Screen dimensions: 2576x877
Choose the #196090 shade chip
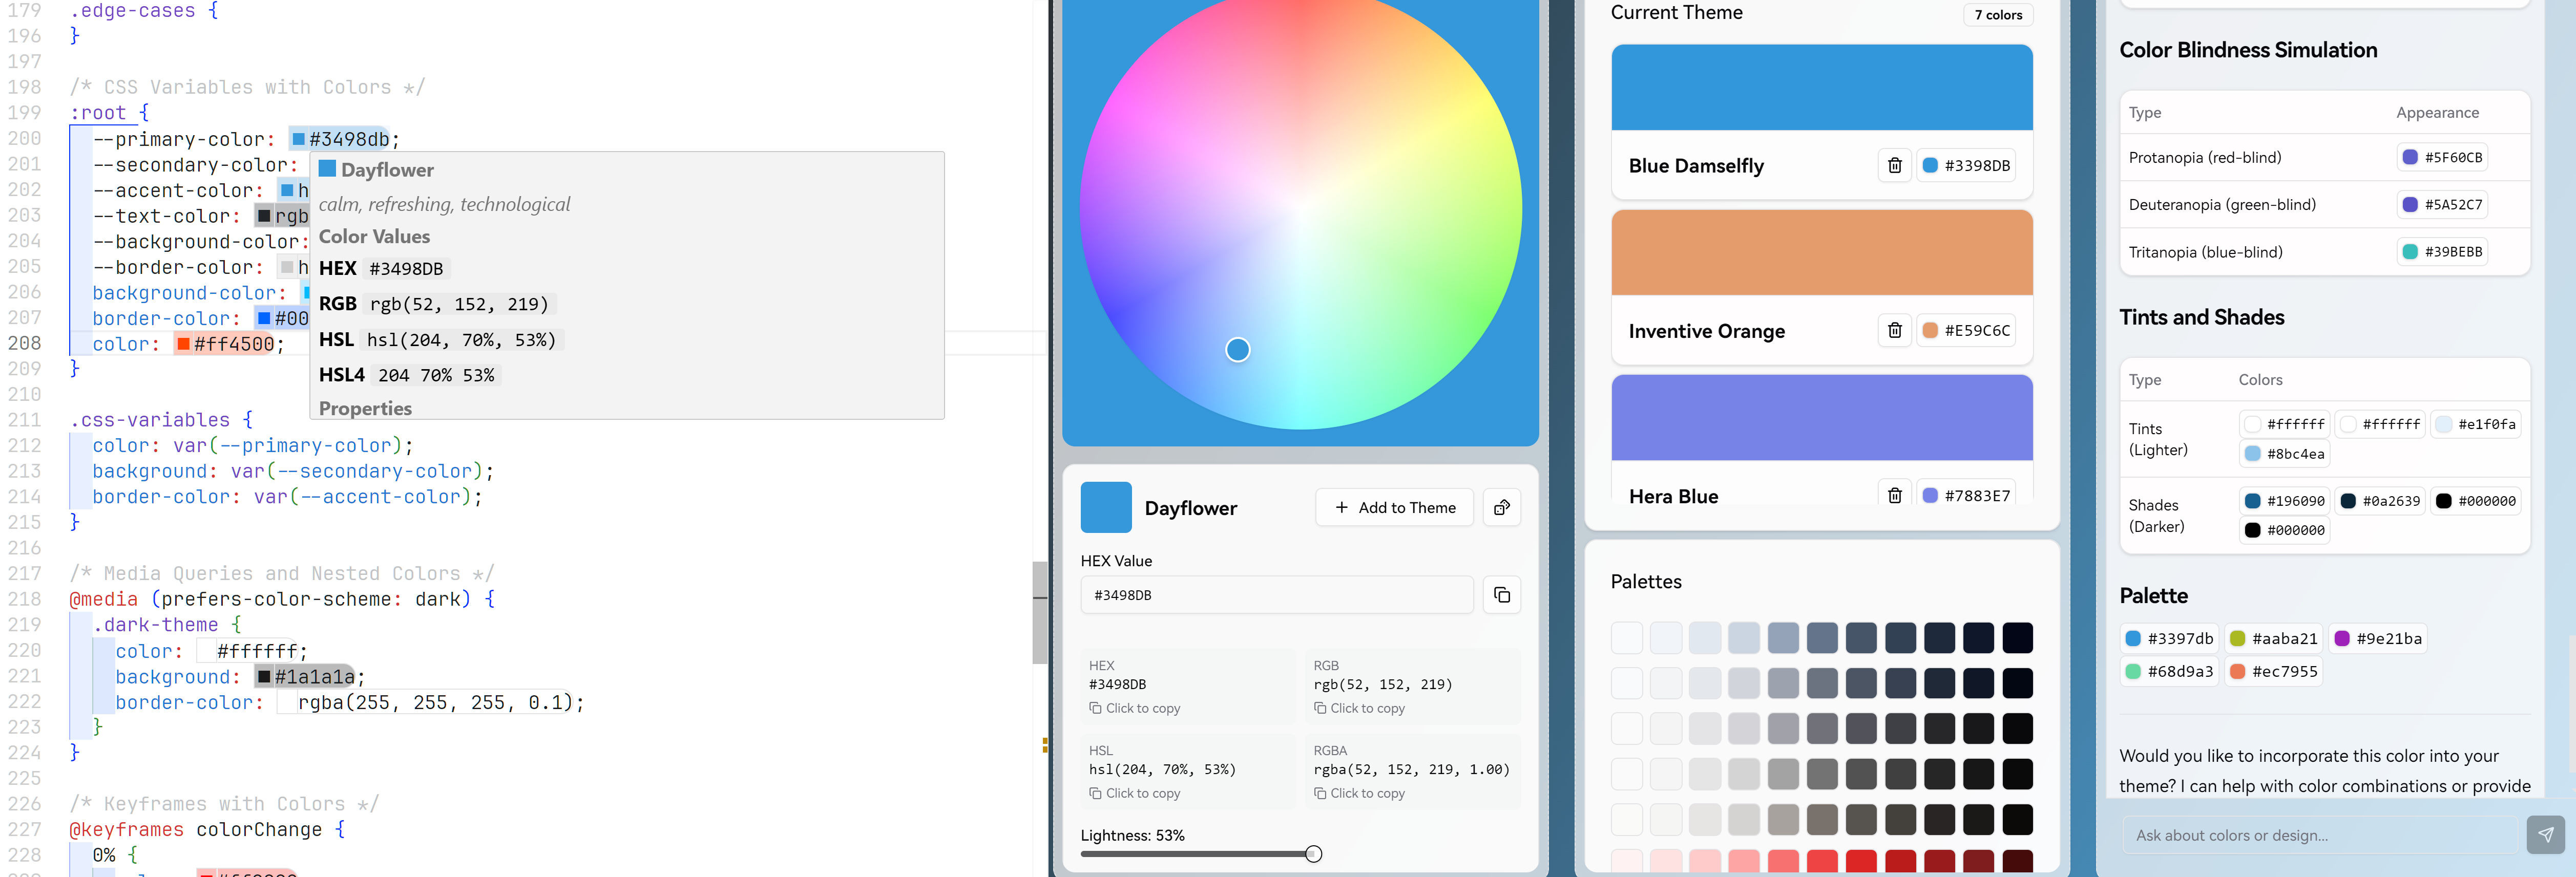[2284, 501]
